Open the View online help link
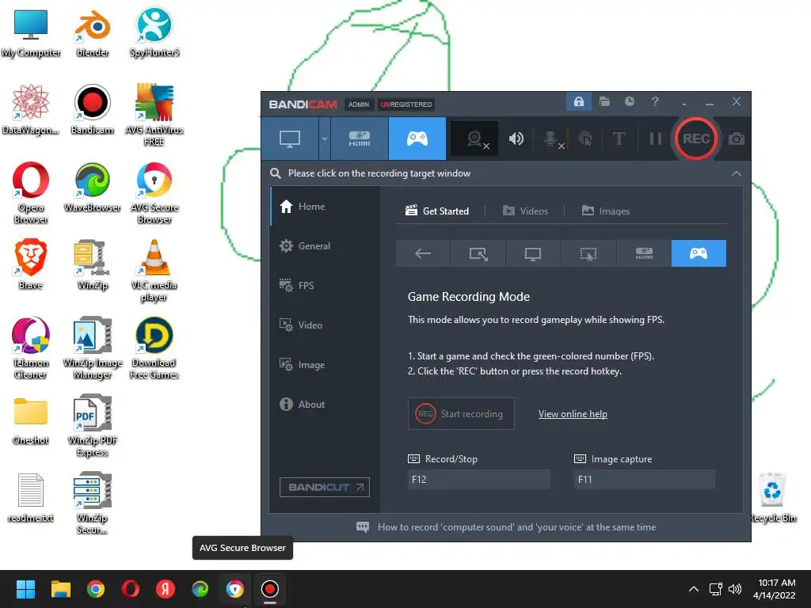This screenshot has height=608, width=811. [x=573, y=414]
